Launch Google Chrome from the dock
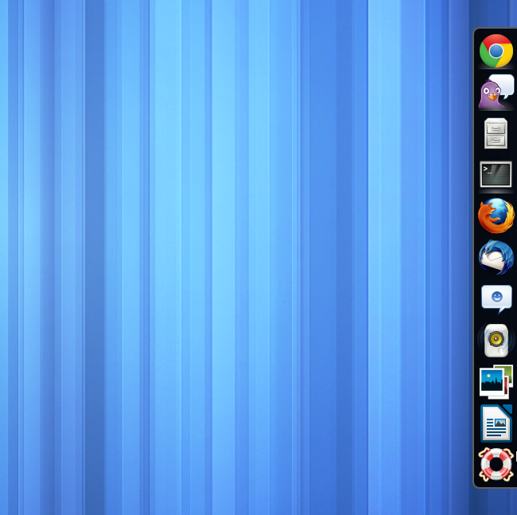The image size is (517, 515). click(496, 51)
